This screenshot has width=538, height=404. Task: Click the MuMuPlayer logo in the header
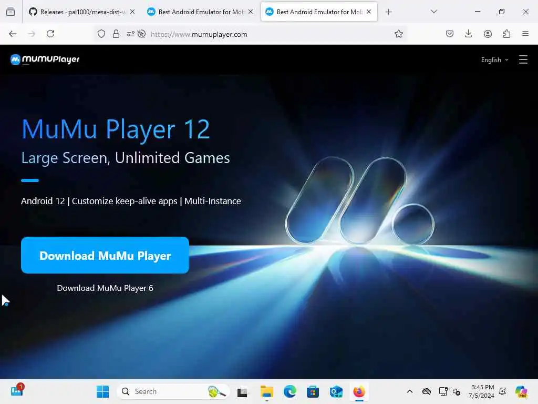pyautogui.click(x=45, y=59)
